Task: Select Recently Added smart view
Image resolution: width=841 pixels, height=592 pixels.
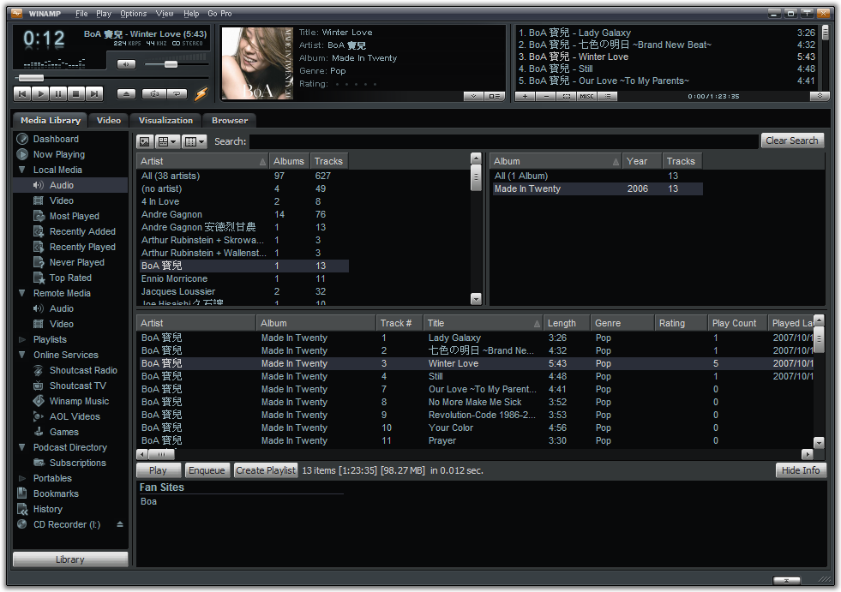Action: coord(82,231)
